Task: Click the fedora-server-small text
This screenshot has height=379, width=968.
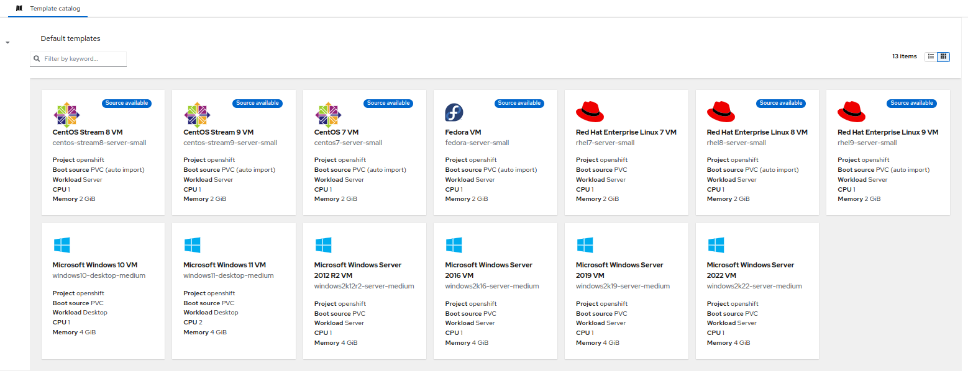Action: pyautogui.click(x=477, y=143)
